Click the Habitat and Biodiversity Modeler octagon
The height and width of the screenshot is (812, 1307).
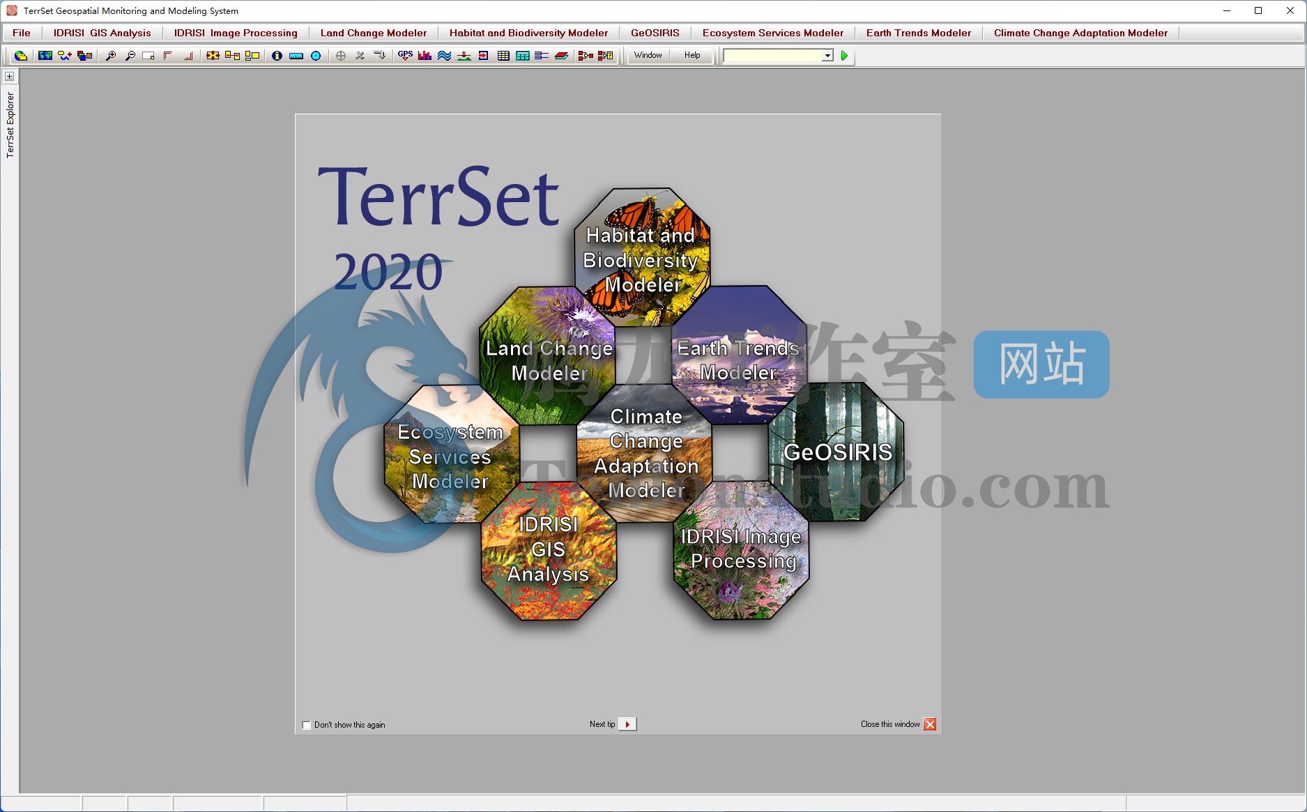click(x=642, y=256)
